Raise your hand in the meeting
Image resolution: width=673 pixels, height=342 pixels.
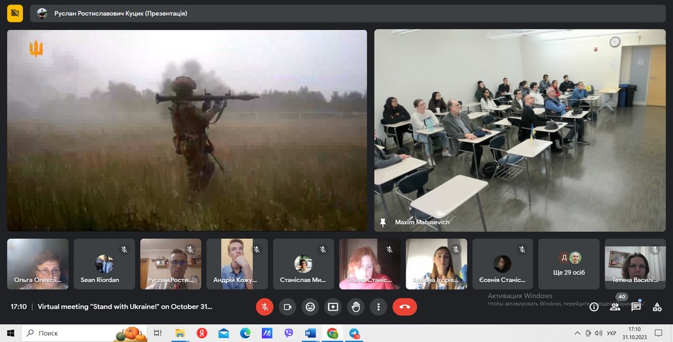[x=356, y=307]
